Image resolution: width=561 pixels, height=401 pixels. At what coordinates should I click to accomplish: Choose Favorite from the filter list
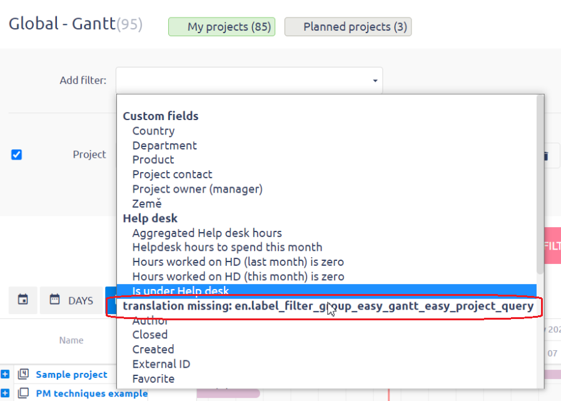pos(153,378)
